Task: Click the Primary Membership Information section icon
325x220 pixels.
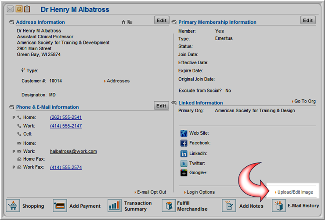Action: point(174,22)
